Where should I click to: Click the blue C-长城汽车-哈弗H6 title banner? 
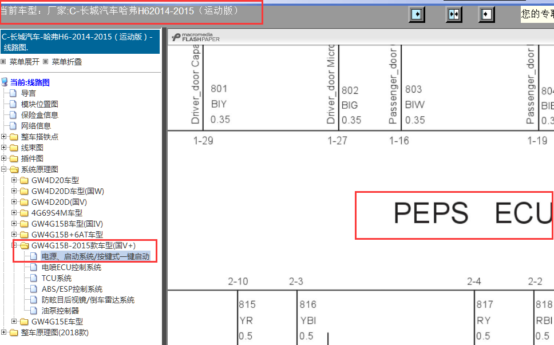click(80, 42)
